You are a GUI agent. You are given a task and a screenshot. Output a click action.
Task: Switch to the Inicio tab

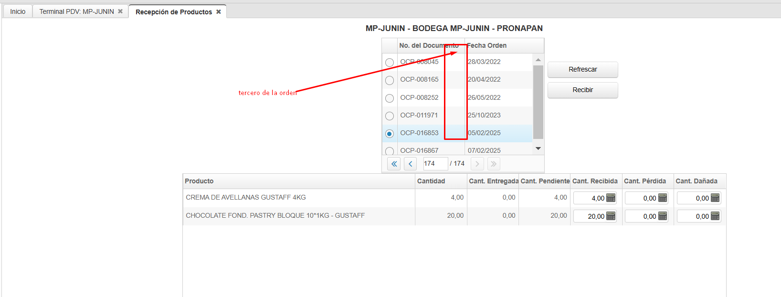pyautogui.click(x=18, y=11)
